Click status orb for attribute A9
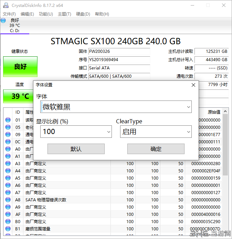Screen dimensions: 232x239 click(x=8, y=207)
